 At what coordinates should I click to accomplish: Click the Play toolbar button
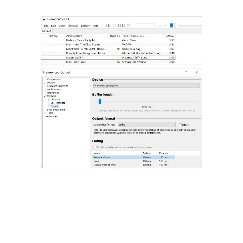coord(110,25)
